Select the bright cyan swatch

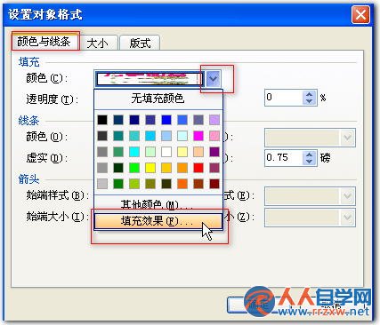(134, 152)
